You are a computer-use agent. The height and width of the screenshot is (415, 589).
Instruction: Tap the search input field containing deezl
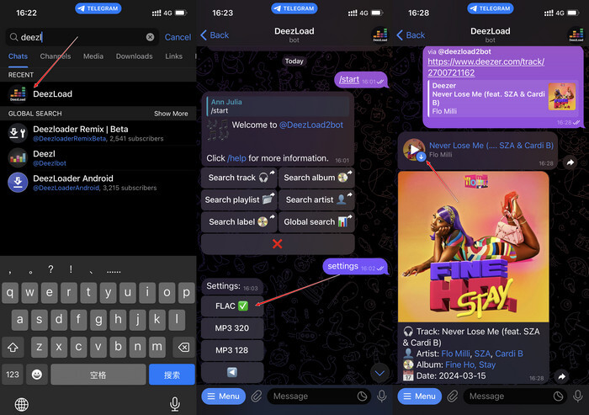point(81,37)
